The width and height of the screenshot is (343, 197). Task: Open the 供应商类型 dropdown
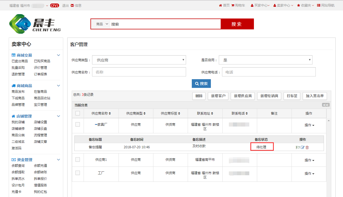(139, 60)
